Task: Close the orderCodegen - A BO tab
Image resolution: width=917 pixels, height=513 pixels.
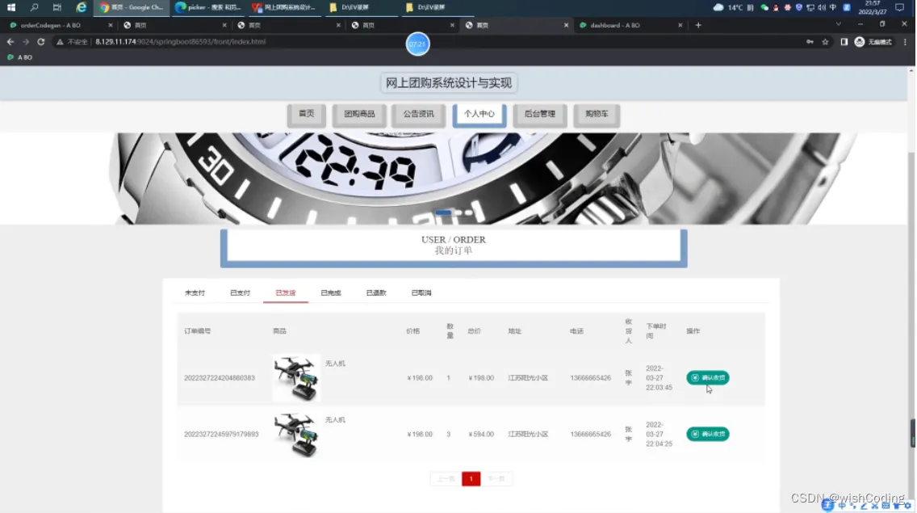Action: coord(110,25)
